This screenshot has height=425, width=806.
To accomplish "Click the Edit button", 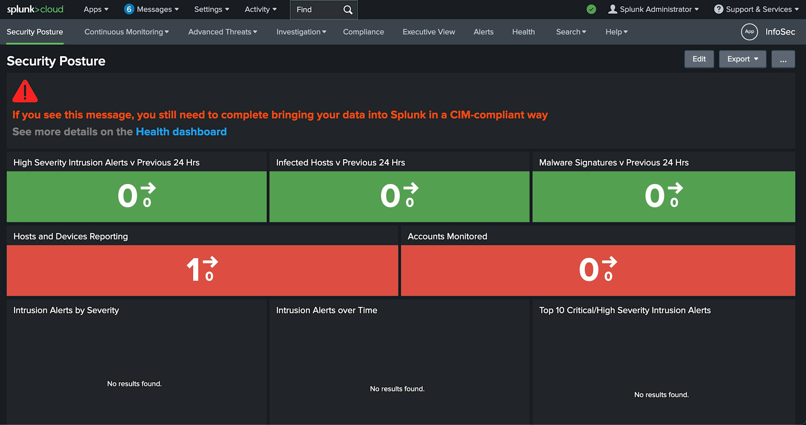I will 699,59.
